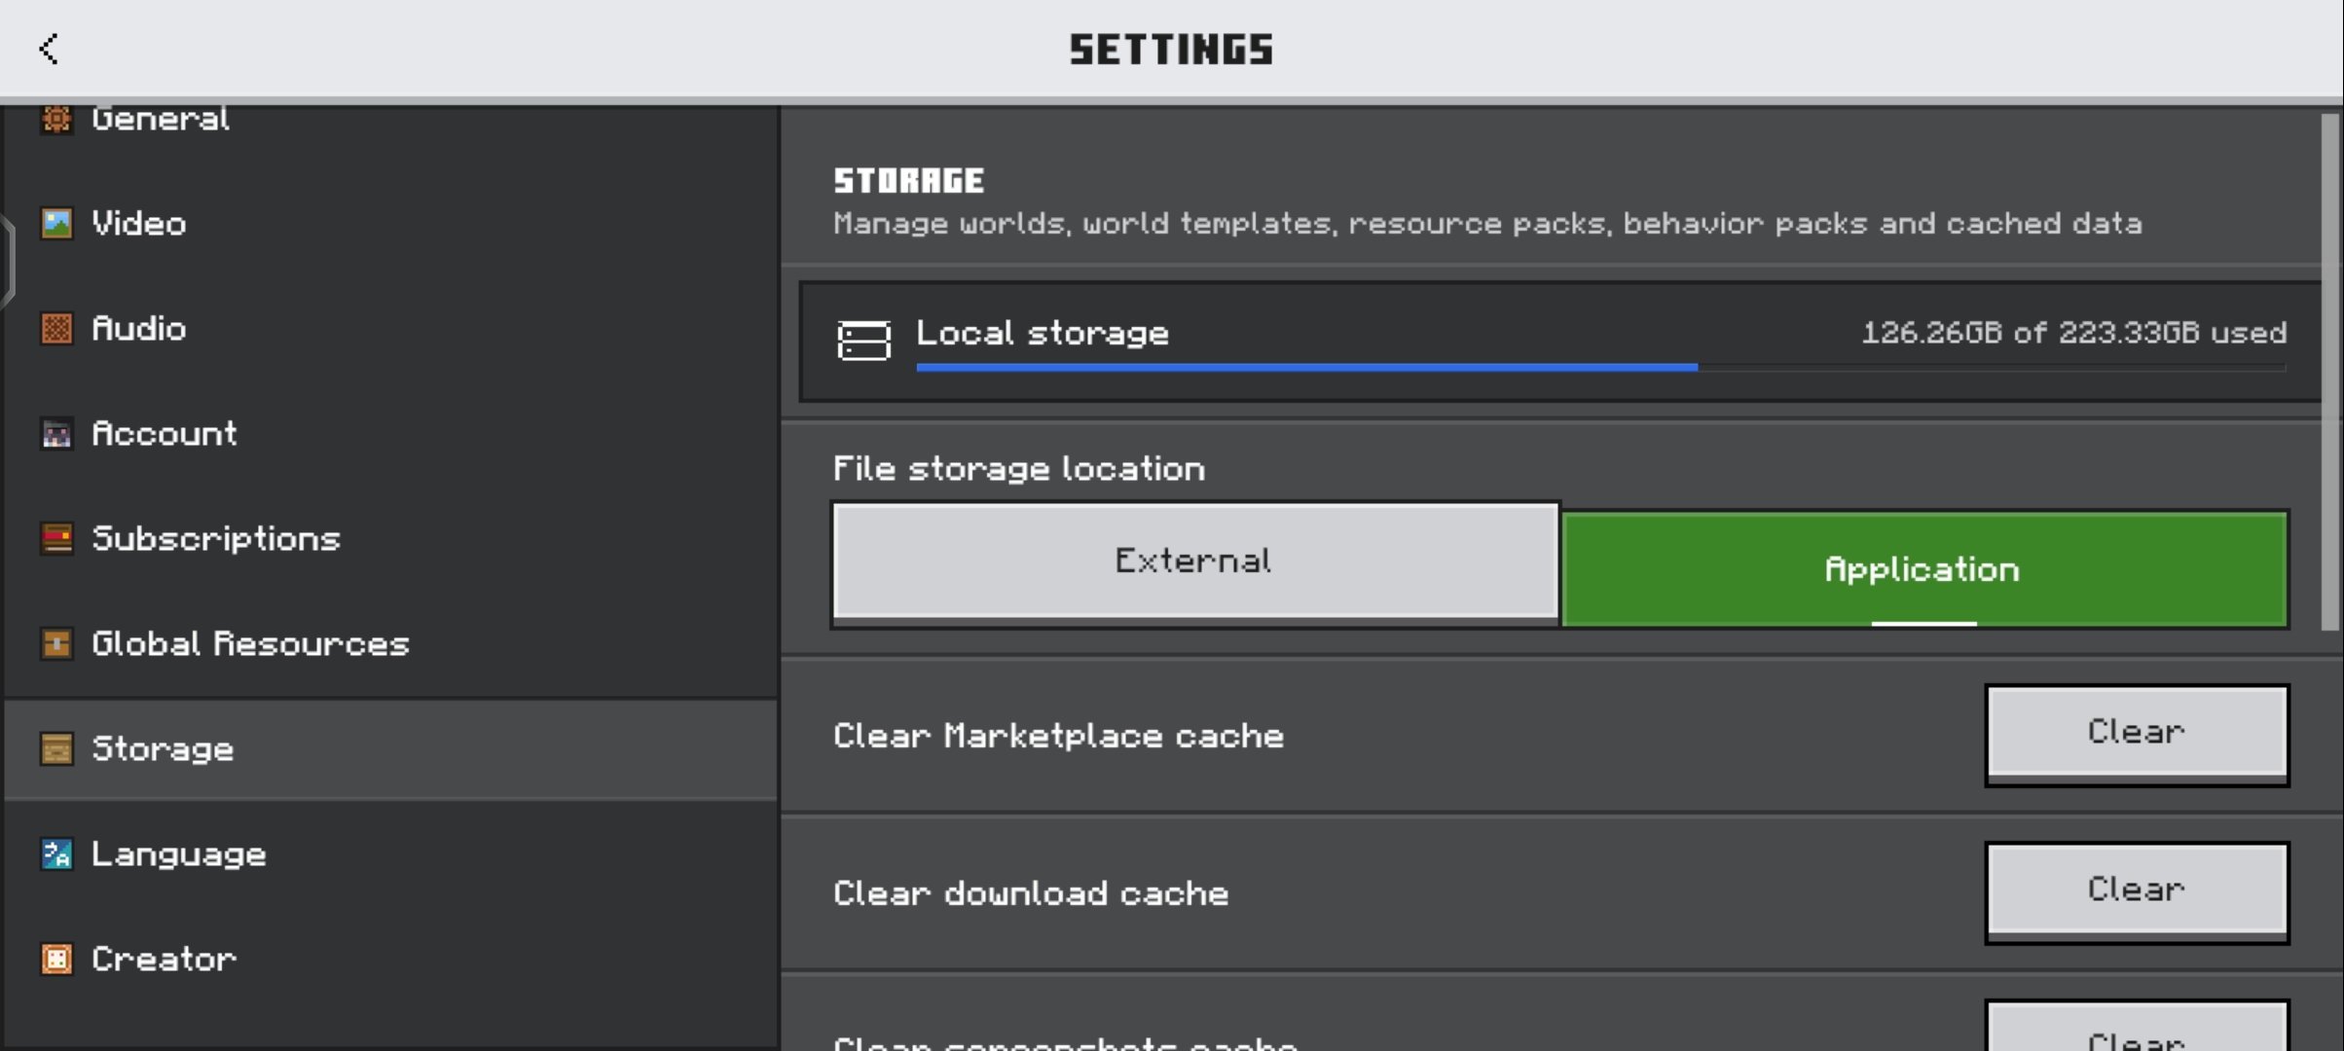This screenshot has height=1051, width=2344.
Task: Expand the Local storage usage row
Action: tap(1560, 342)
